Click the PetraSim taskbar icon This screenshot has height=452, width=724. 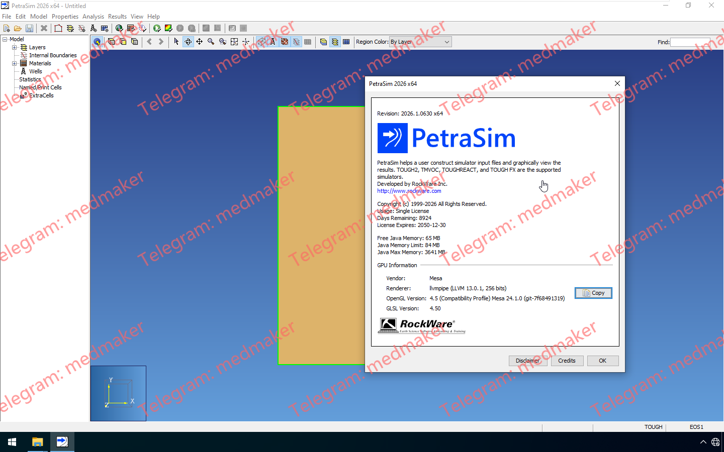click(x=62, y=442)
